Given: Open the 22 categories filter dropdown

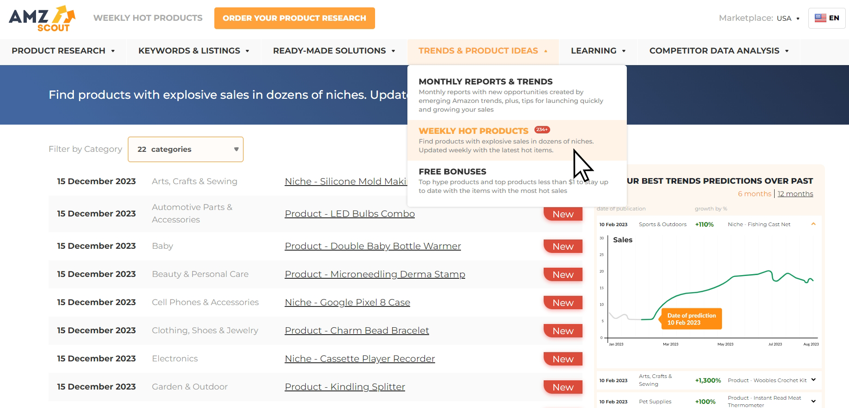Looking at the screenshot, I should click(186, 149).
